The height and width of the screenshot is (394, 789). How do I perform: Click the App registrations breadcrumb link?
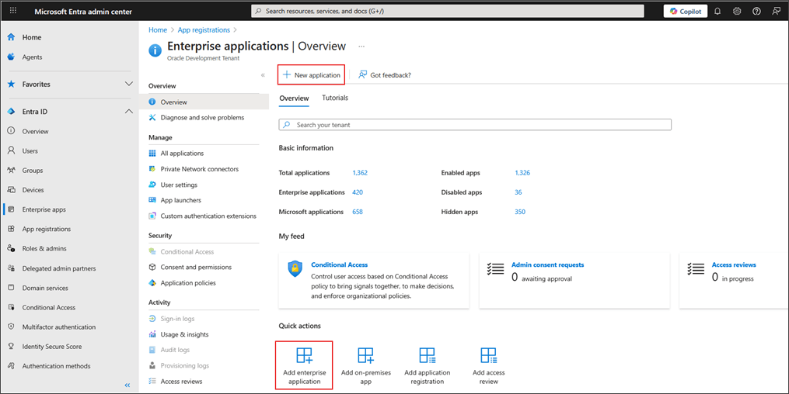point(204,30)
